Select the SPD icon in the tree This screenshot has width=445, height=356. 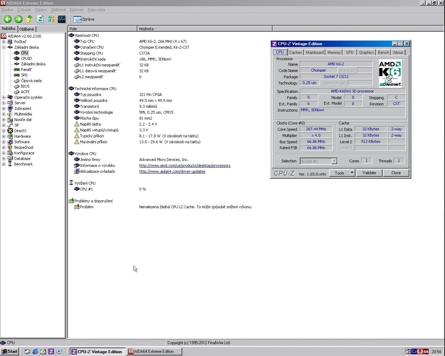tap(17, 75)
